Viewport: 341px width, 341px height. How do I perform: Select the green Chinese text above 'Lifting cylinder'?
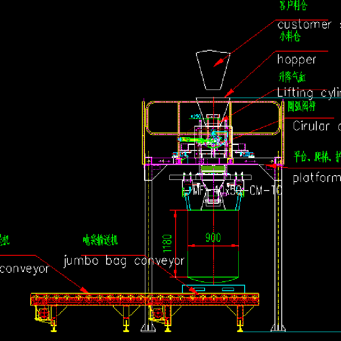292,77
